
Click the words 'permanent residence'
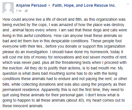click(x=21, y=90)
